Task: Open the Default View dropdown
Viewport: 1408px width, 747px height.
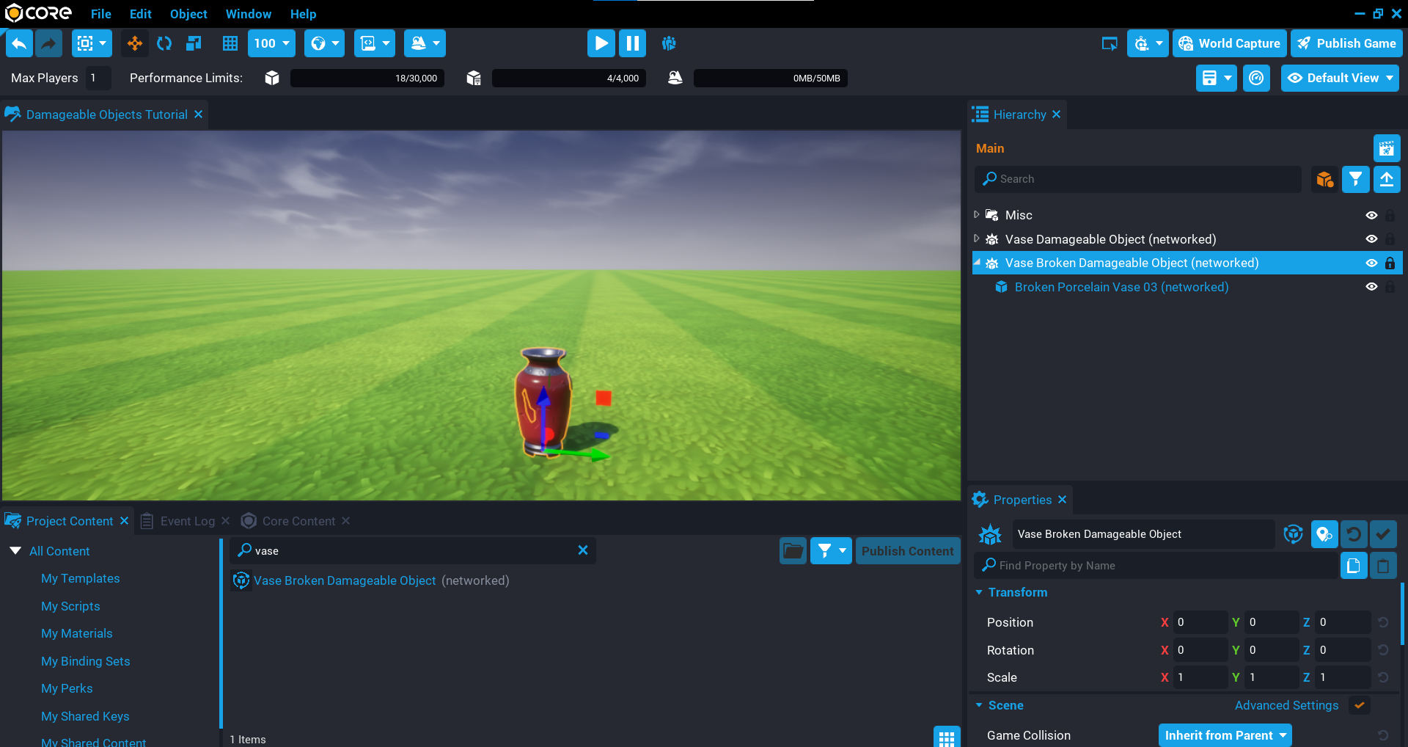Action: [x=1340, y=78]
